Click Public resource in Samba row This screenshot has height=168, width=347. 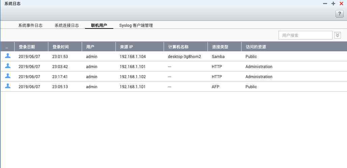(251, 57)
